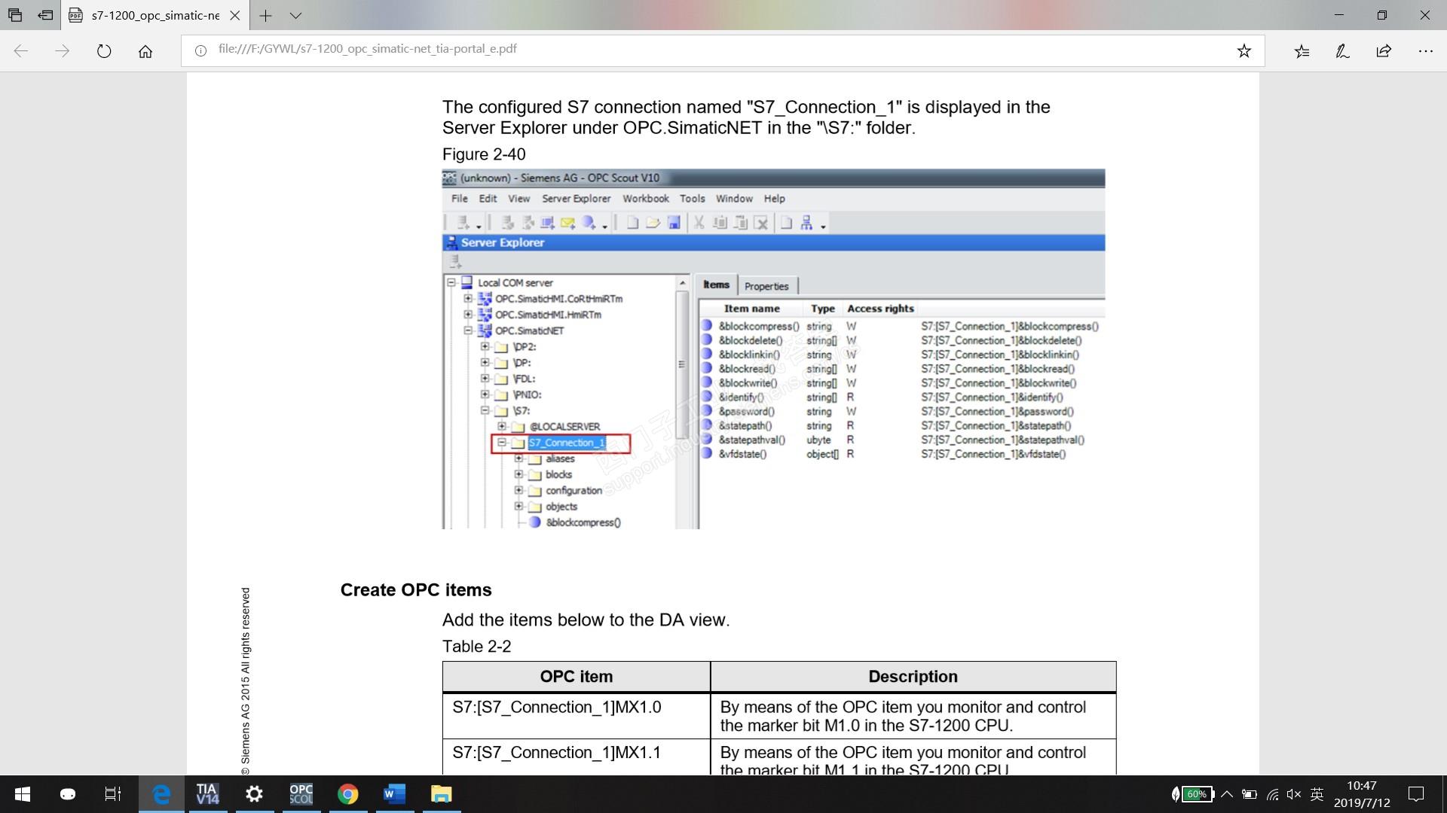Open Settings and more ellipsis menu
1447x813 pixels.
[x=1425, y=51]
